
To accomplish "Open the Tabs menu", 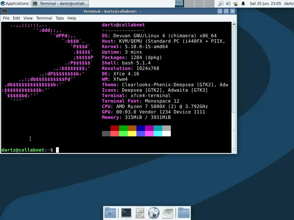I will click(x=60, y=18).
